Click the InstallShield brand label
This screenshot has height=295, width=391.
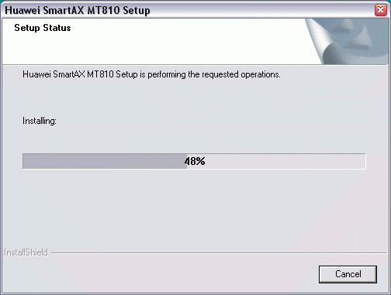[26, 252]
